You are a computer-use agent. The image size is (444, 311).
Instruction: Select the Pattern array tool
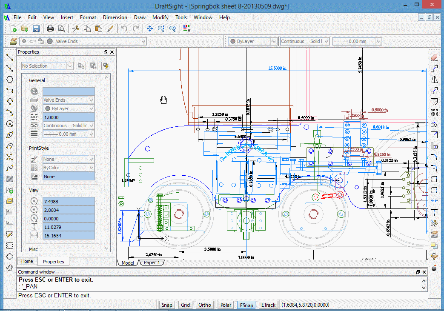pos(434,113)
